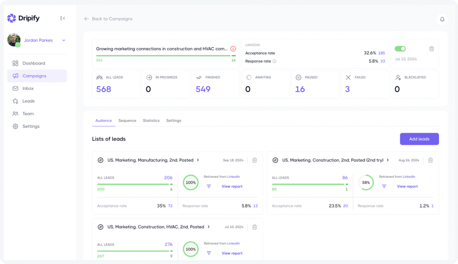Click the notification bell icon
458x264 pixels.
442,19
